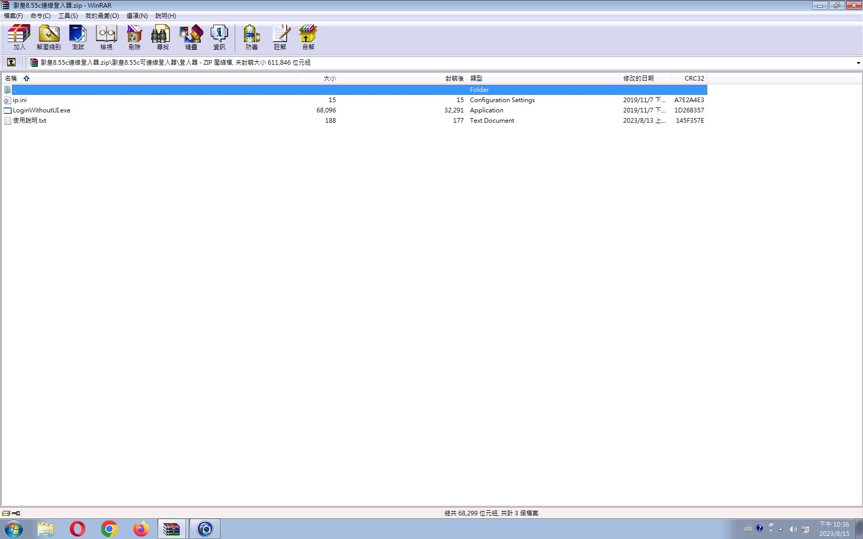Open the camera app on the taskbar
Image resolution: width=863 pixels, height=539 pixels.
pyautogui.click(x=205, y=529)
